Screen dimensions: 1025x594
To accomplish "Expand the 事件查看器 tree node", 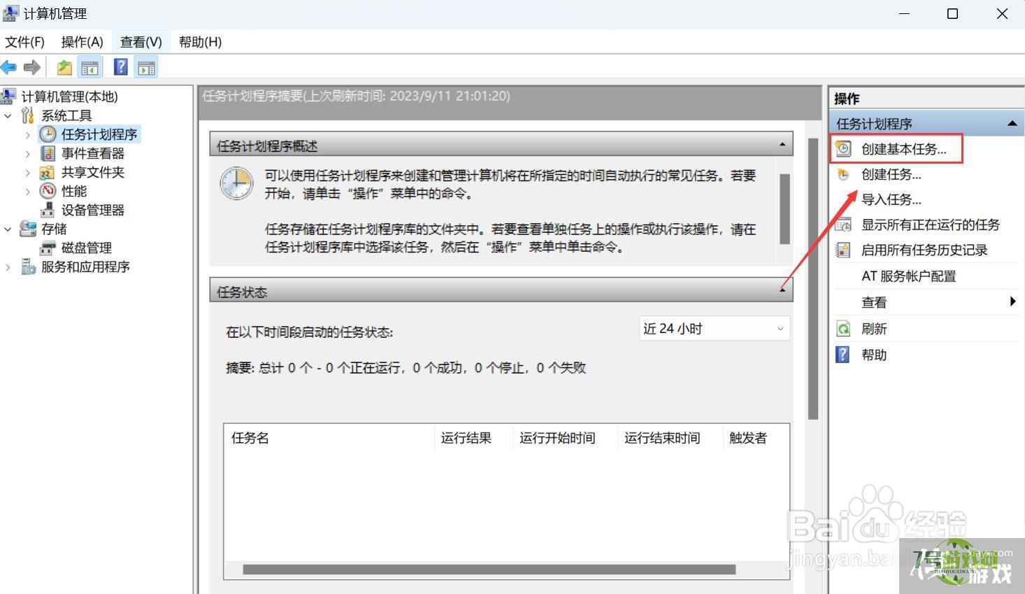I will click(x=28, y=153).
